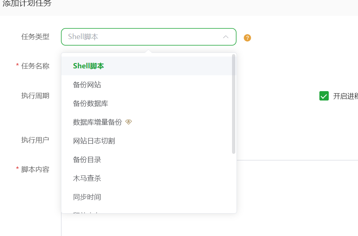Click the dropdown list scrollbar thumb
Viewport: 358px width, 236px height.
click(x=234, y=104)
